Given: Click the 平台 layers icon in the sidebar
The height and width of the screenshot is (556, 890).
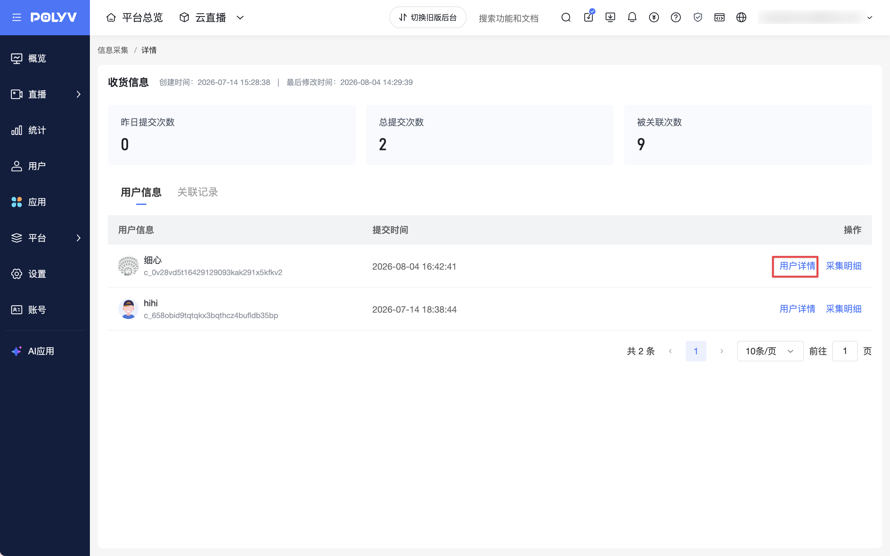Looking at the screenshot, I should 17,238.
